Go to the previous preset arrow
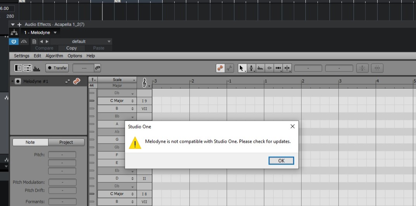This screenshot has width=416, height=206. coord(41,42)
